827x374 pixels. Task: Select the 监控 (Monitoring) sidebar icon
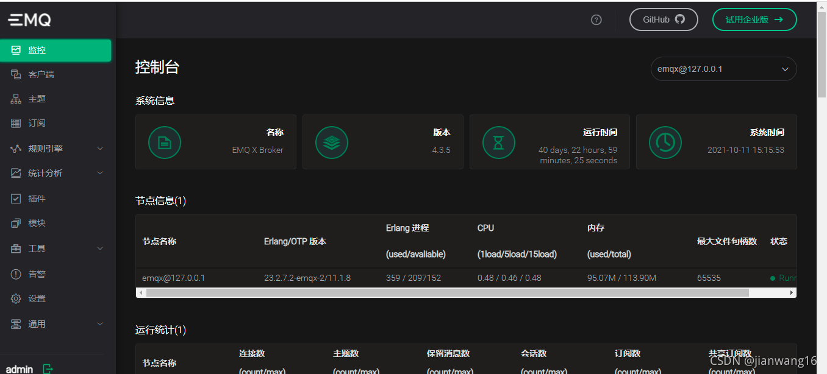coord(15,49)
